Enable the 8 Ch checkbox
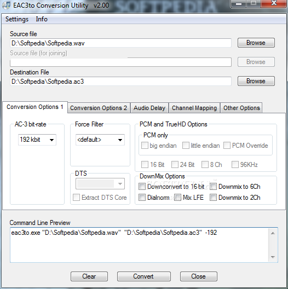Screen dimensions: 288x289 click(x=205, y=165)
